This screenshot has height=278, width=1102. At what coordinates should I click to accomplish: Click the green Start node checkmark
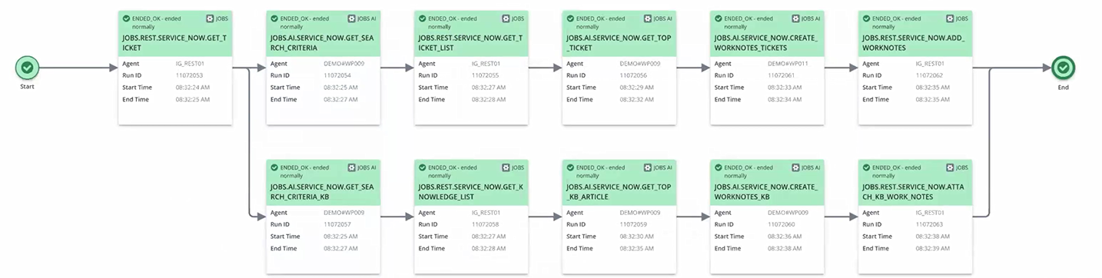point(27,68)
